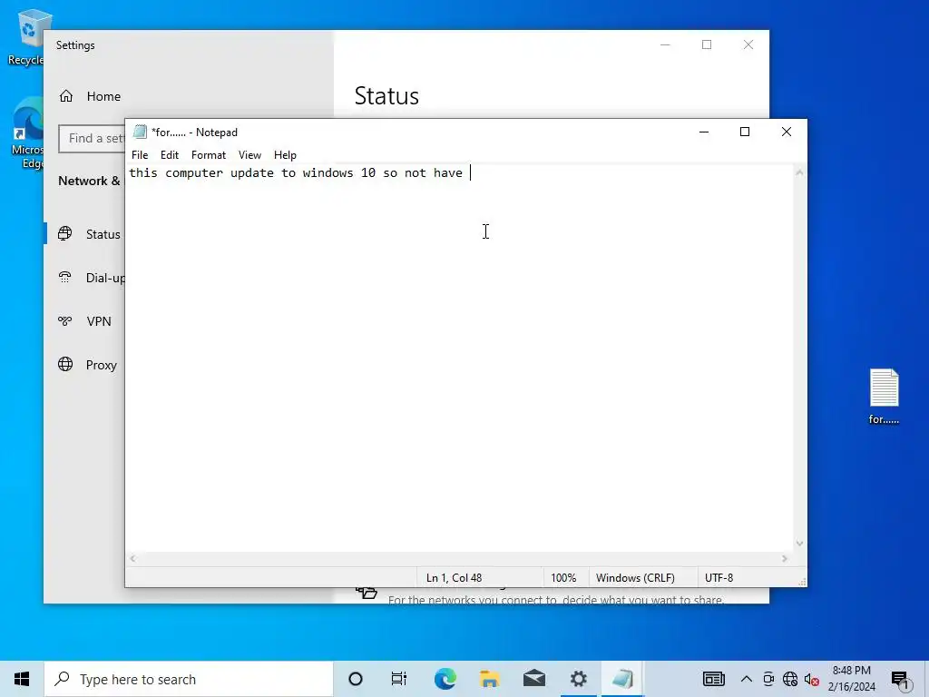
Task: Select Status in the Settings sidebar
Action: point(103,234)
